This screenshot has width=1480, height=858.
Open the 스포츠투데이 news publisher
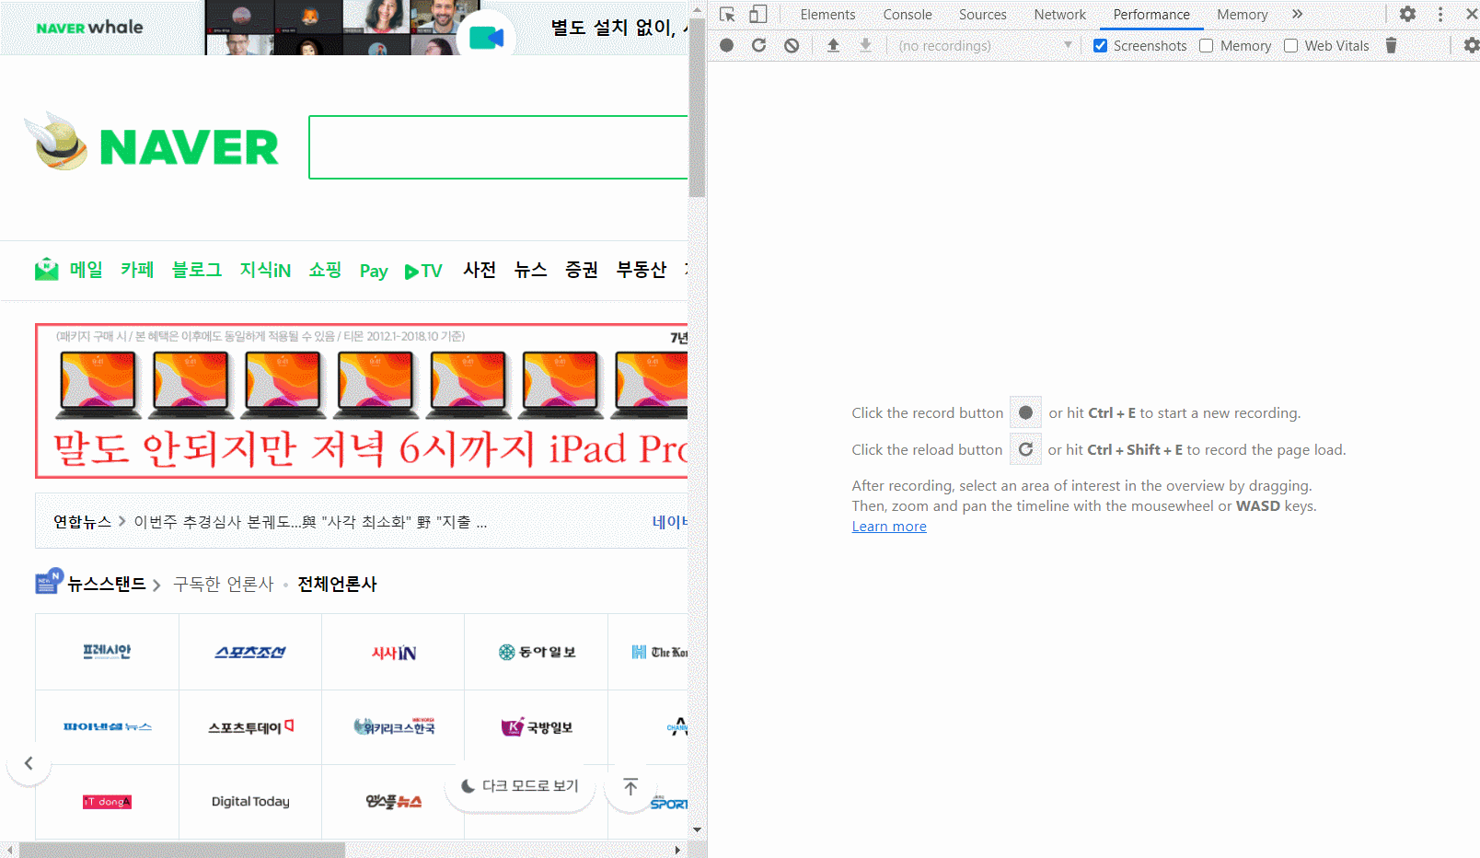250,727
